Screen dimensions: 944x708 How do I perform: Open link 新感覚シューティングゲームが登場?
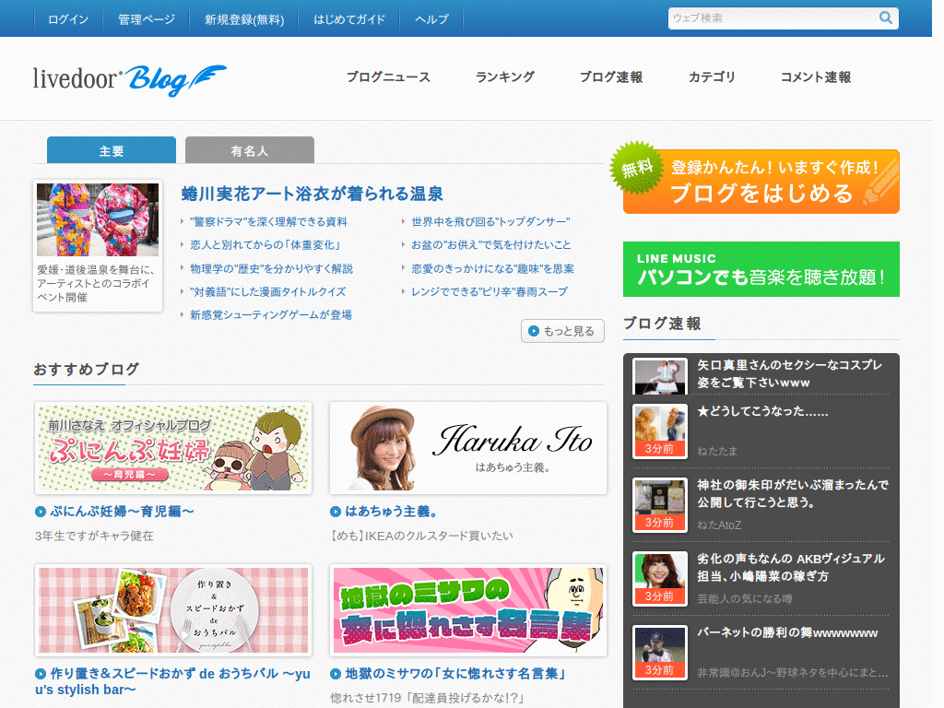(271, 315)
